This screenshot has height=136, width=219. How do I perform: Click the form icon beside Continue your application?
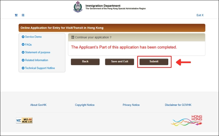(73, 37)
